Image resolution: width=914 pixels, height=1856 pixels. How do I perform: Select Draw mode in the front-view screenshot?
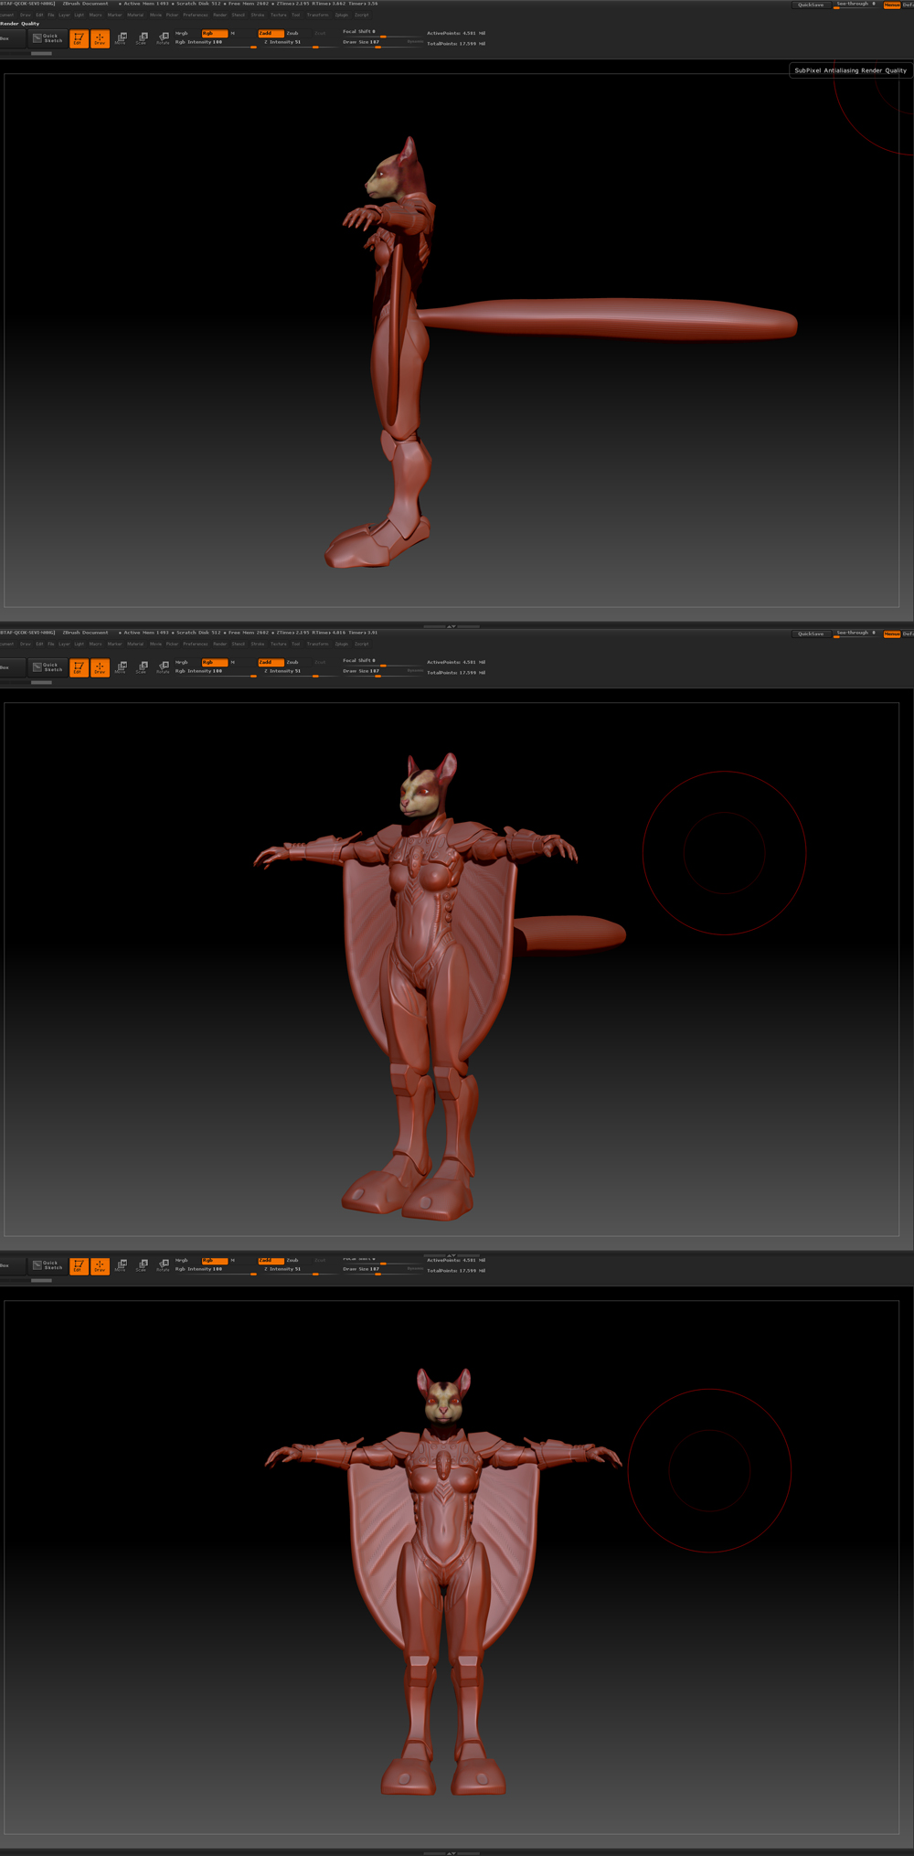click(x=100, y=1265)
